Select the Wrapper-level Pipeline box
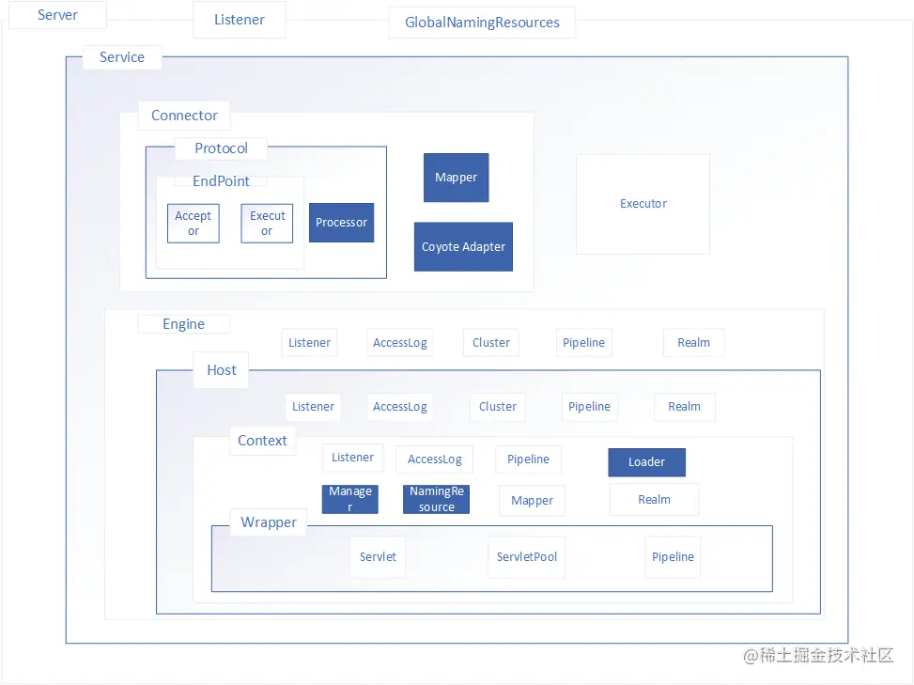Screen dimensions: 914x685 673,557
